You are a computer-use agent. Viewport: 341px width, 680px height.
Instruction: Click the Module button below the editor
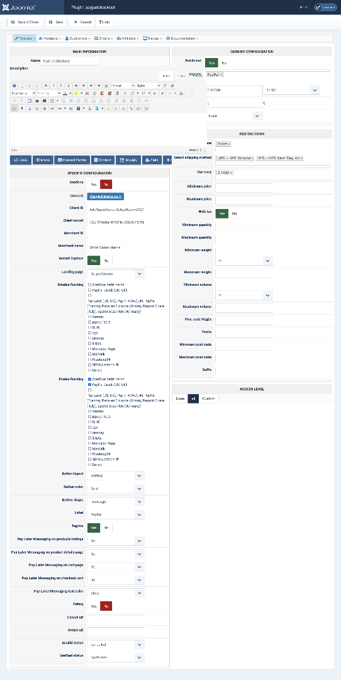pos(127,160)
